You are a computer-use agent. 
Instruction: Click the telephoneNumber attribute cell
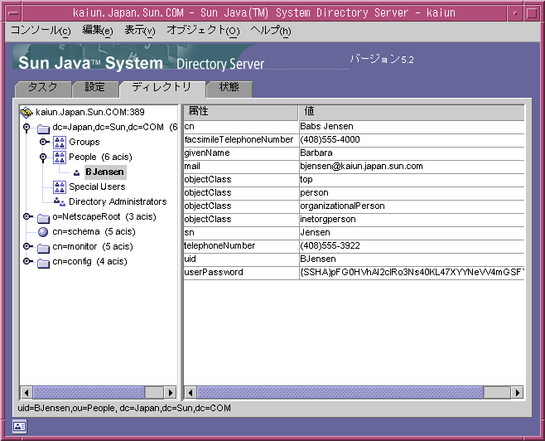click(x=240, y=245)
